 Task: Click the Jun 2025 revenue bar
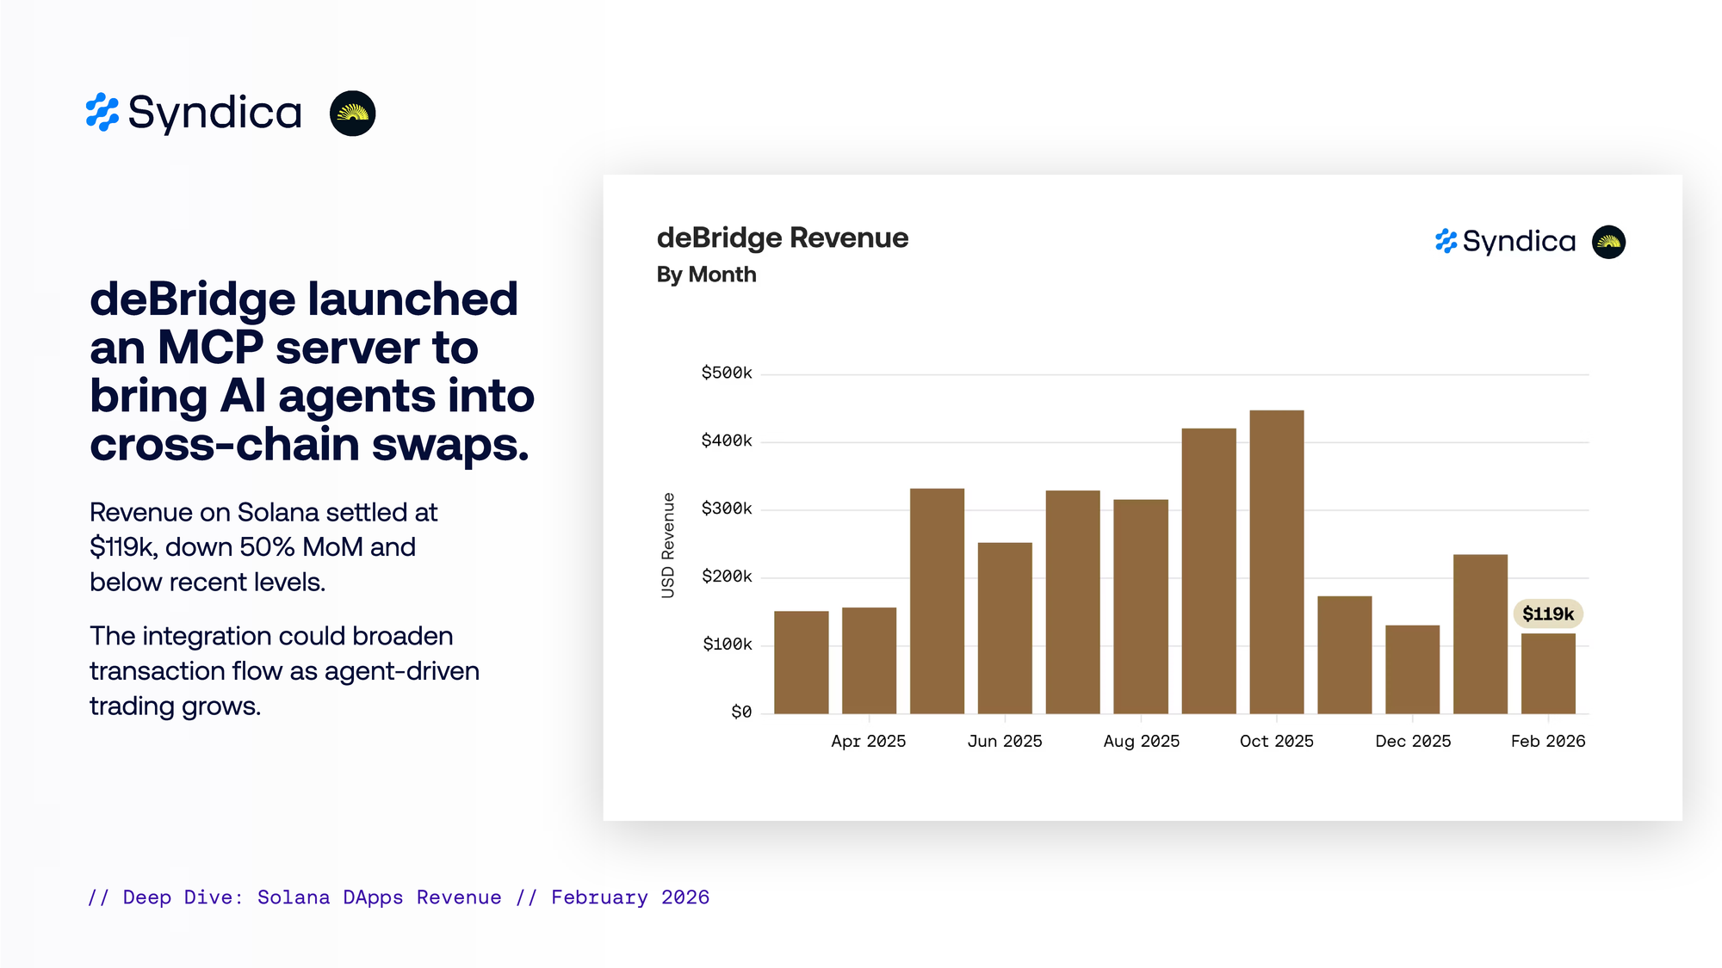pyautogui.click(x=1005, y=628)
